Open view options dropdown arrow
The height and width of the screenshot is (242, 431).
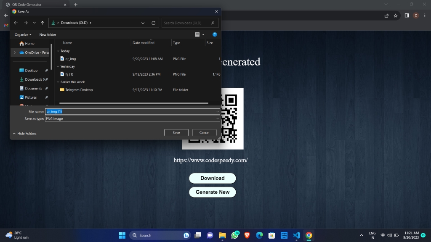pos(203,34)
